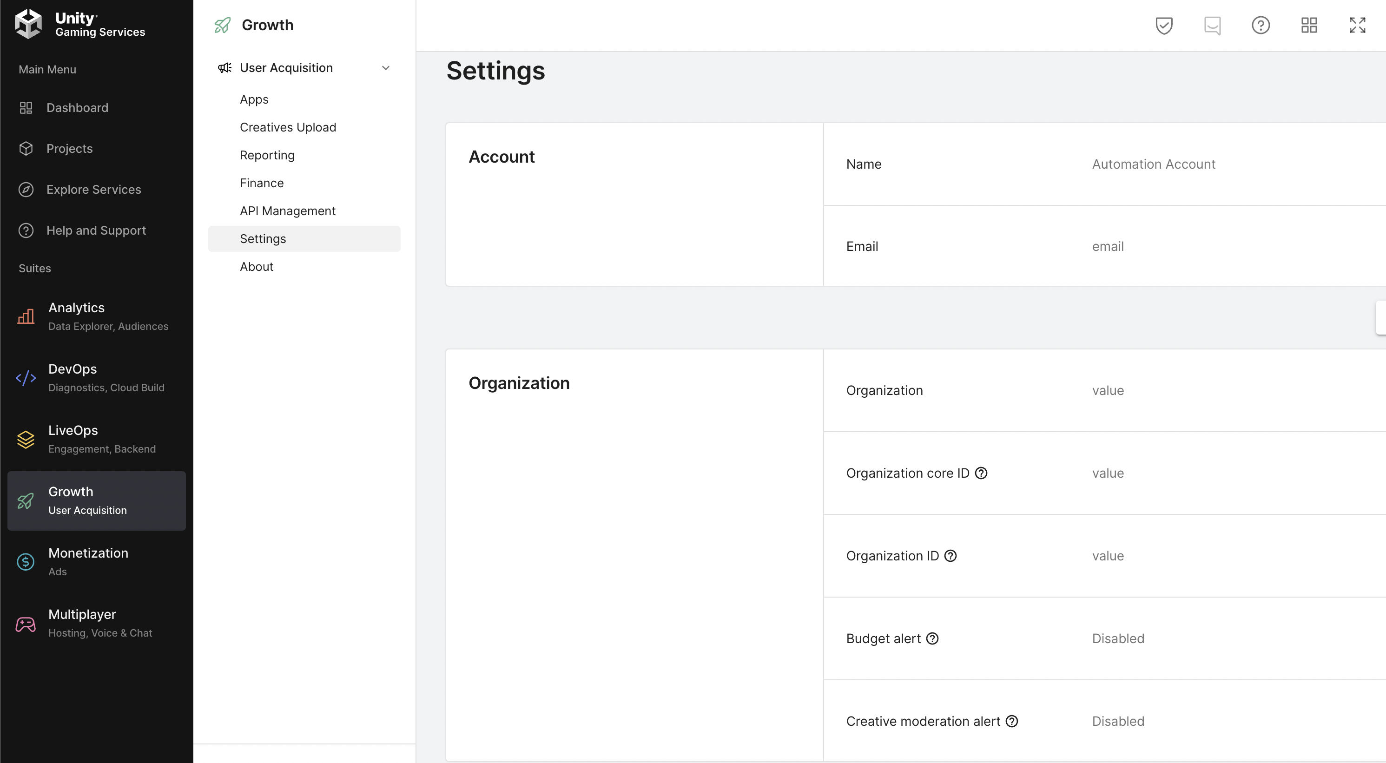
Task: Click the LiveOps layers icon
Action: [26, 439]
